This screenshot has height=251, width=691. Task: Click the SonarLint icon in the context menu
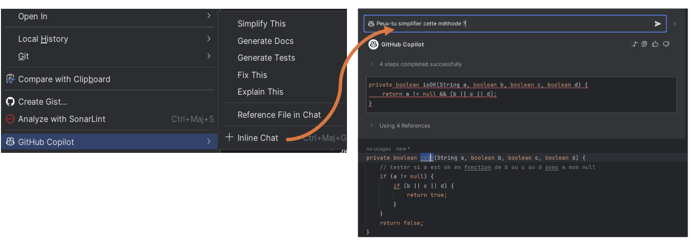(x=10, y=119)
